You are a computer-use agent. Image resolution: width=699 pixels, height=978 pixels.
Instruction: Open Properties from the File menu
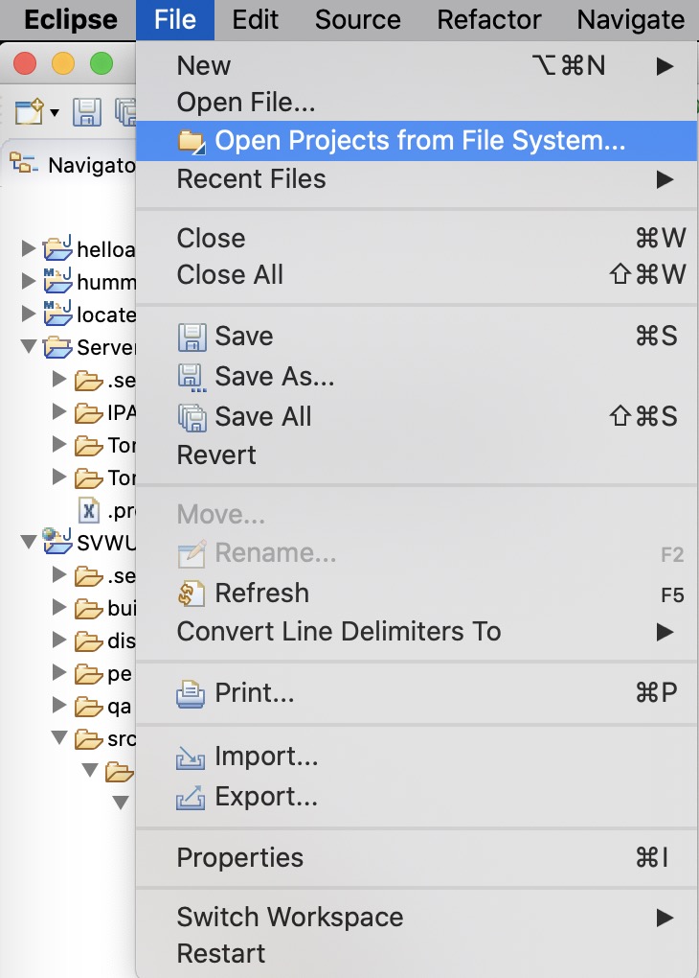tap(417, 857)
